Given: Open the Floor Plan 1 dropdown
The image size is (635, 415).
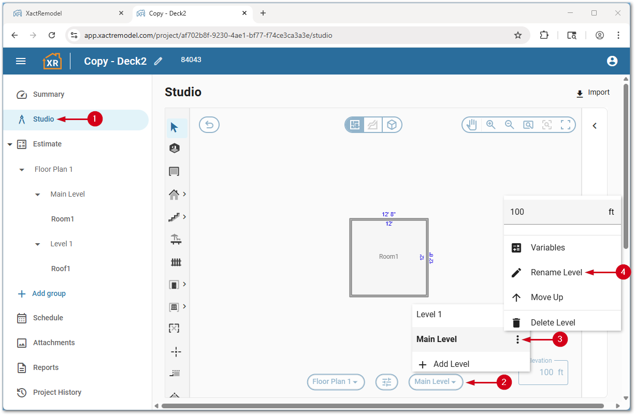Looking at the screenshot, I should pyautogui.click(x=336, y=382).
